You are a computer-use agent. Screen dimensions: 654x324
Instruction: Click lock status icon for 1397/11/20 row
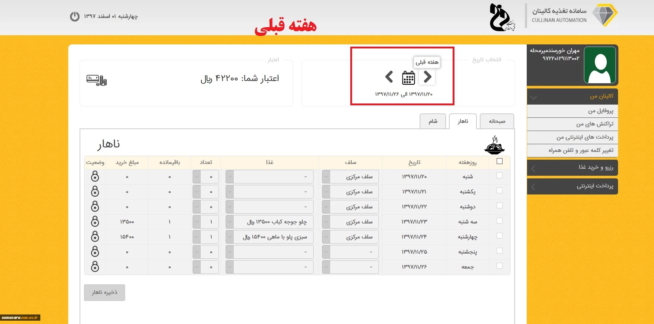pyautogui.click(x=95, y=176)
